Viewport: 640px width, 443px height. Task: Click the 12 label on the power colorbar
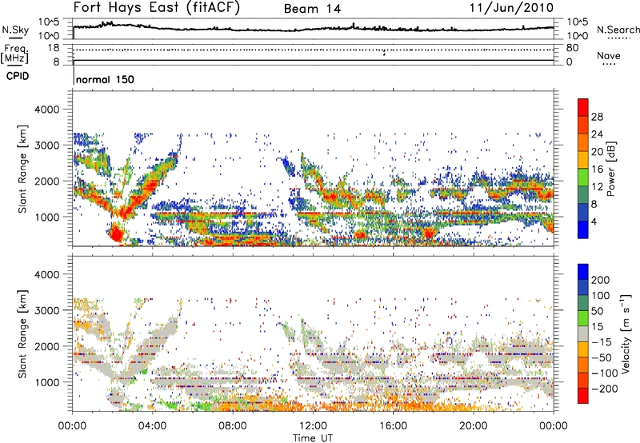pyautogui.click(x=597, y=187)
